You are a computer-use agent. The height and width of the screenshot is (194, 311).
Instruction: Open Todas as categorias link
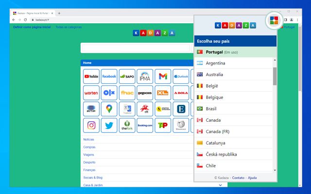[69, 27]
